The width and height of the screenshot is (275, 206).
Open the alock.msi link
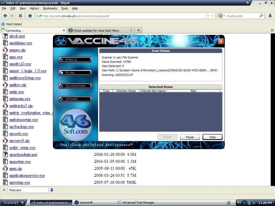click(x=17, y=36)
